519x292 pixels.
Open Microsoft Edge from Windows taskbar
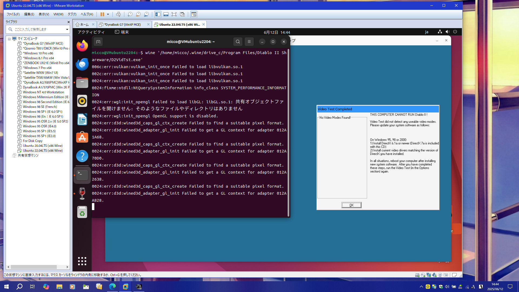point(112,287)
